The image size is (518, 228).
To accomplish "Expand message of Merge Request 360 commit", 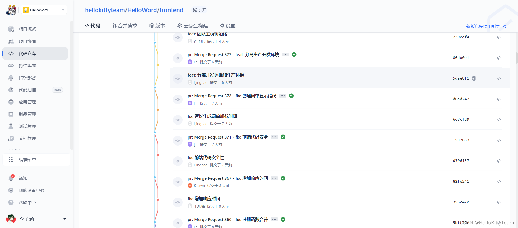I will [274, 219].
